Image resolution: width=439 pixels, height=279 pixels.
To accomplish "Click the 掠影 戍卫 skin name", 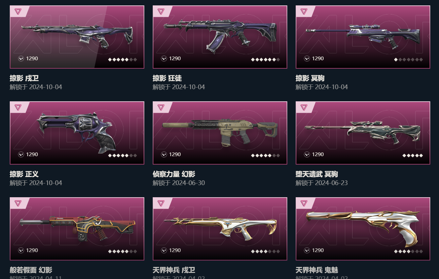I will [x=24, y=78].
